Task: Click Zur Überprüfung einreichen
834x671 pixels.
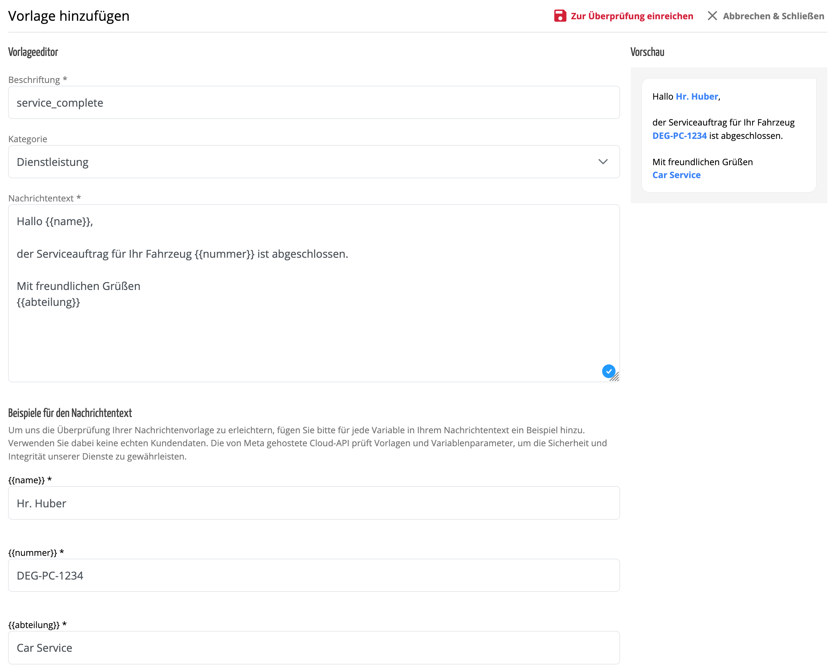Action: point(632,16)
